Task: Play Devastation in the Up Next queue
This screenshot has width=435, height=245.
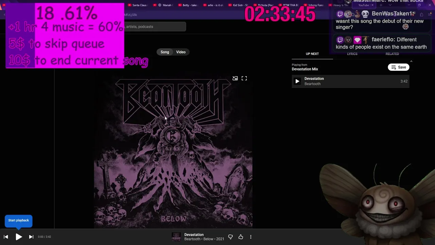Action: click(x=297, y=81)
